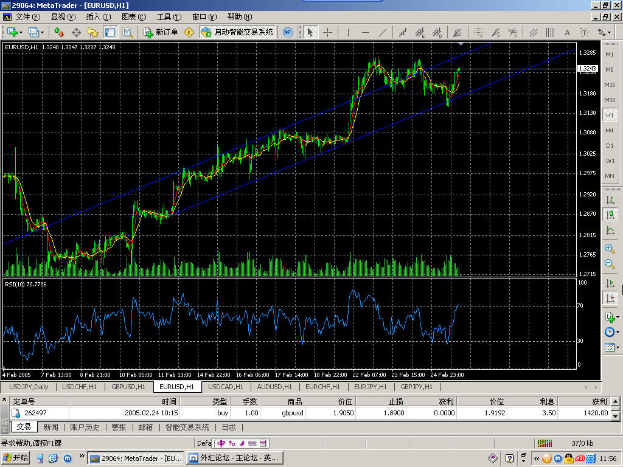Viewport: 623px width, 467px height.
Task: Activate the text label tool
Action: pos(567,32)
